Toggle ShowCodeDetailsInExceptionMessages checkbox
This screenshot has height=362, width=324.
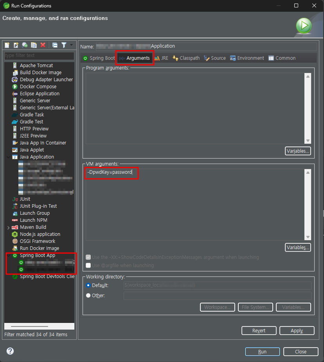[x=88, y=257]
